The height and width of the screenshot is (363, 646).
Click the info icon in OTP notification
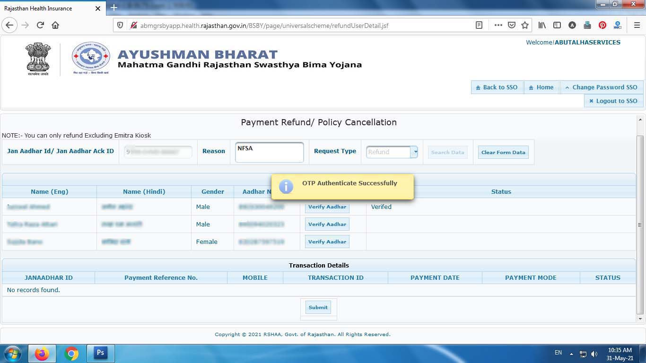pyautogui.click(x=286, y=187)
